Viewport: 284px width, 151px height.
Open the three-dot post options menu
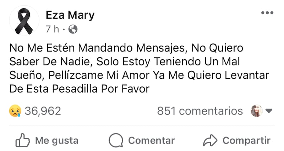pos(267,13)
